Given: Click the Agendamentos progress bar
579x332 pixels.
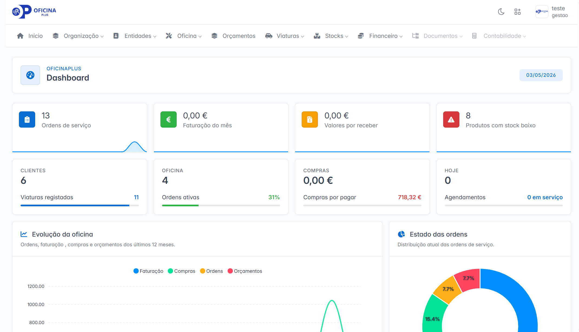Looking at the screenshot, I should point(504,205).
